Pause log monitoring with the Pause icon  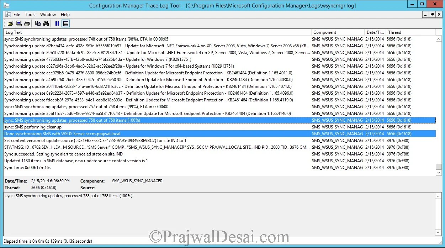pyautogui.click(x=57, y=23)
